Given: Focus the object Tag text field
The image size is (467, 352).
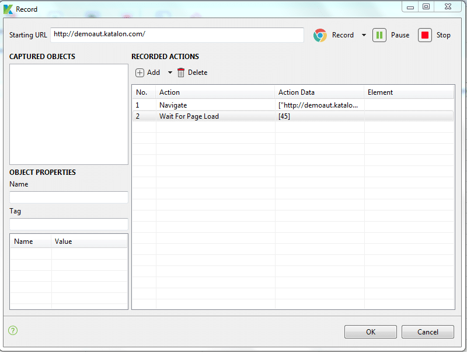Looking at the screenshot, I should (x=69, y=224).
